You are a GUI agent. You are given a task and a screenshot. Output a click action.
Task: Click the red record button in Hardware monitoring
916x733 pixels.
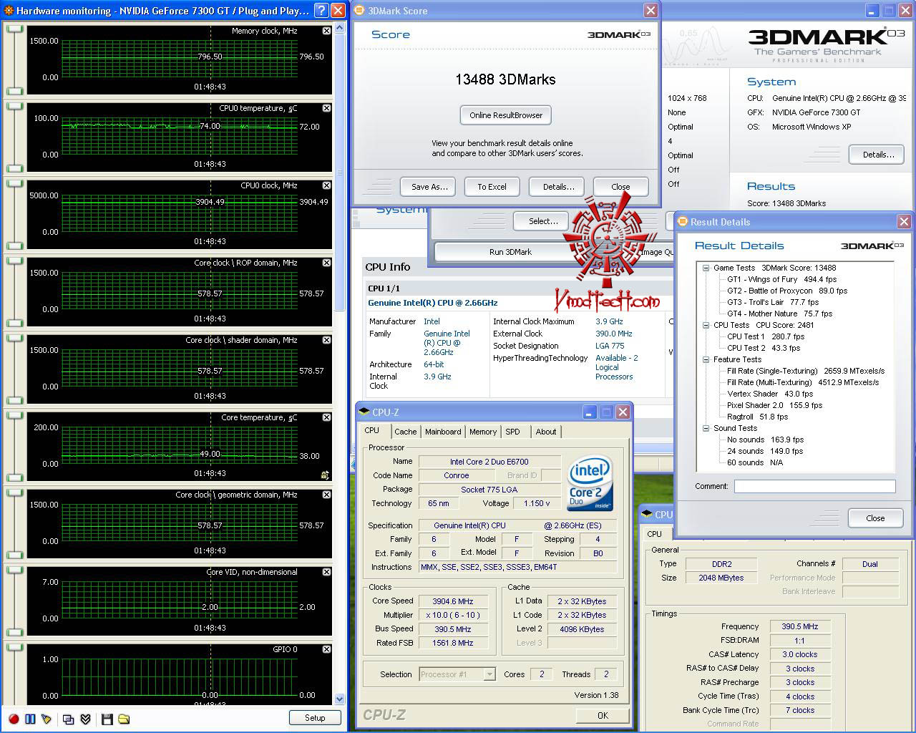[x=14, y=719]
